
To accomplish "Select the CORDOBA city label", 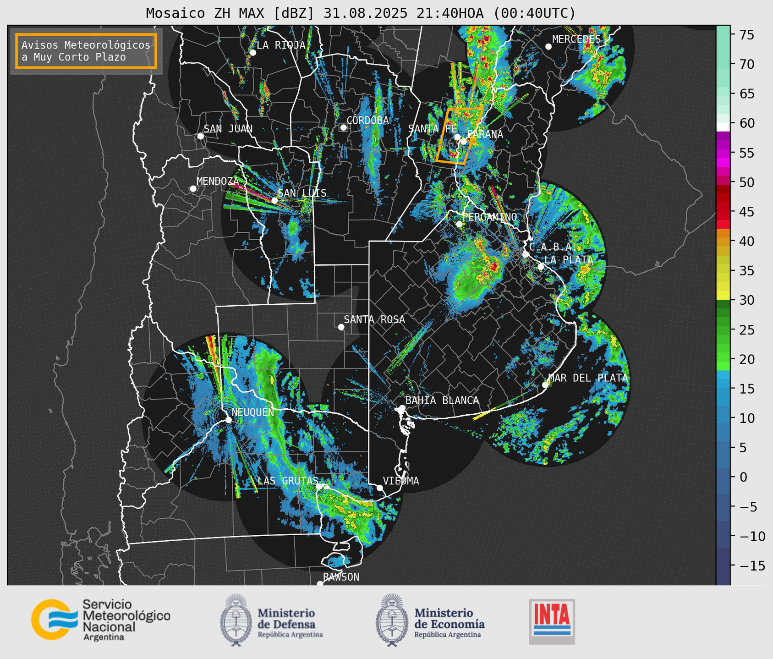I will click(367, 121).
